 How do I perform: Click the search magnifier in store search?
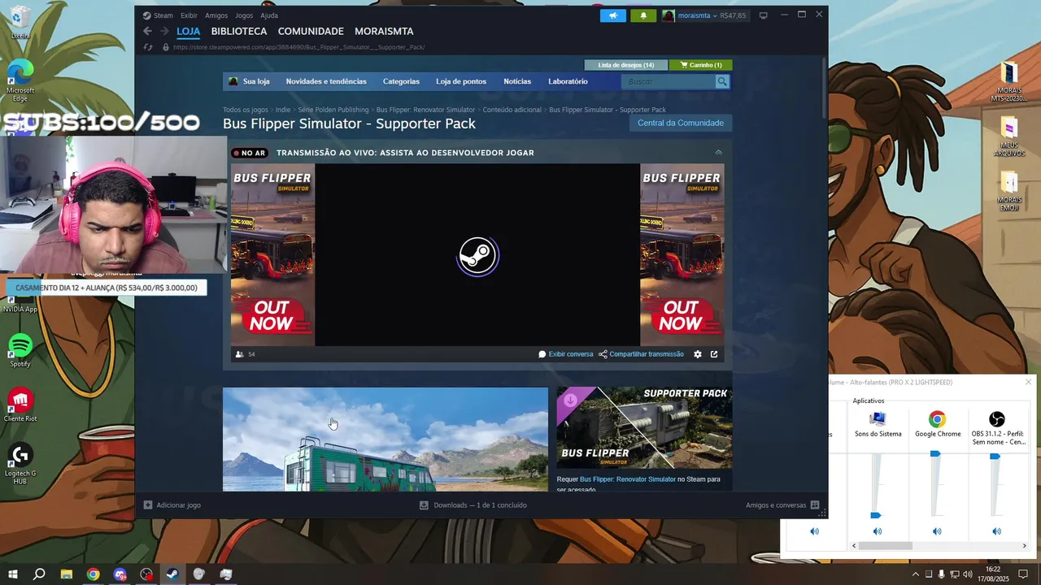721,81
